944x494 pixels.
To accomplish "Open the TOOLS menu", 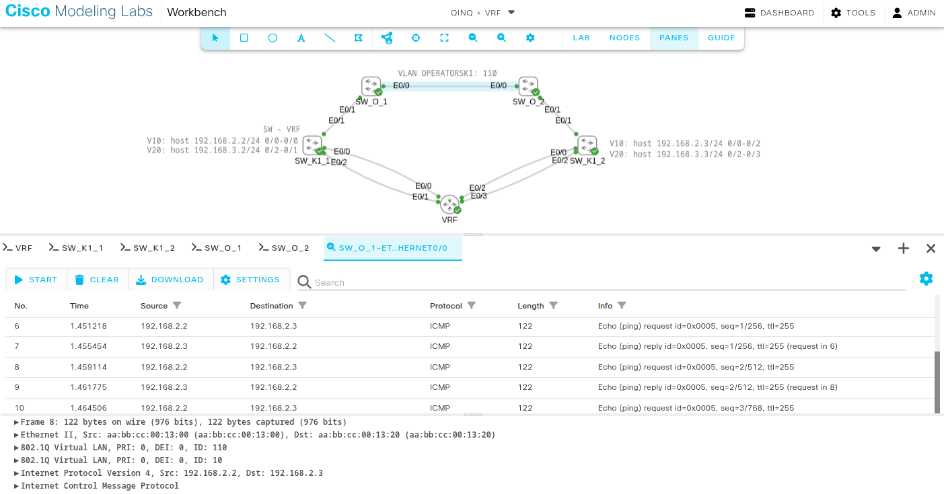I will coord(853,13).
